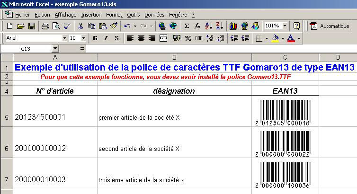Select column B header

tap(174, 57)
